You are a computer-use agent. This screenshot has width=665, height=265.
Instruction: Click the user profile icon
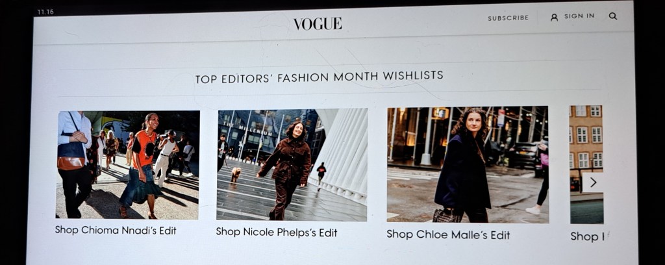point(554,18)
